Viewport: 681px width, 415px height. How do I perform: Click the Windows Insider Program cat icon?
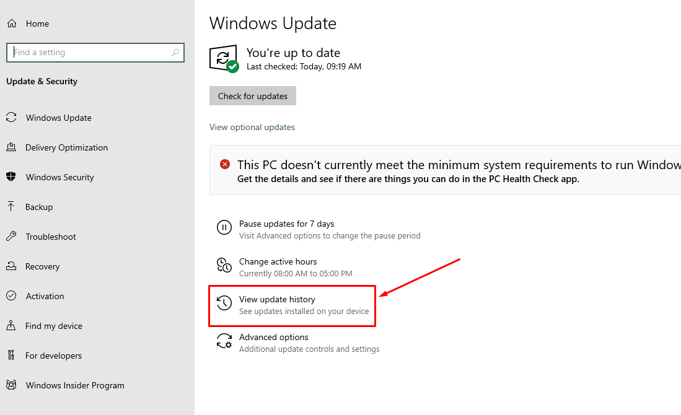pyautogui.click(x=11, y=385)
